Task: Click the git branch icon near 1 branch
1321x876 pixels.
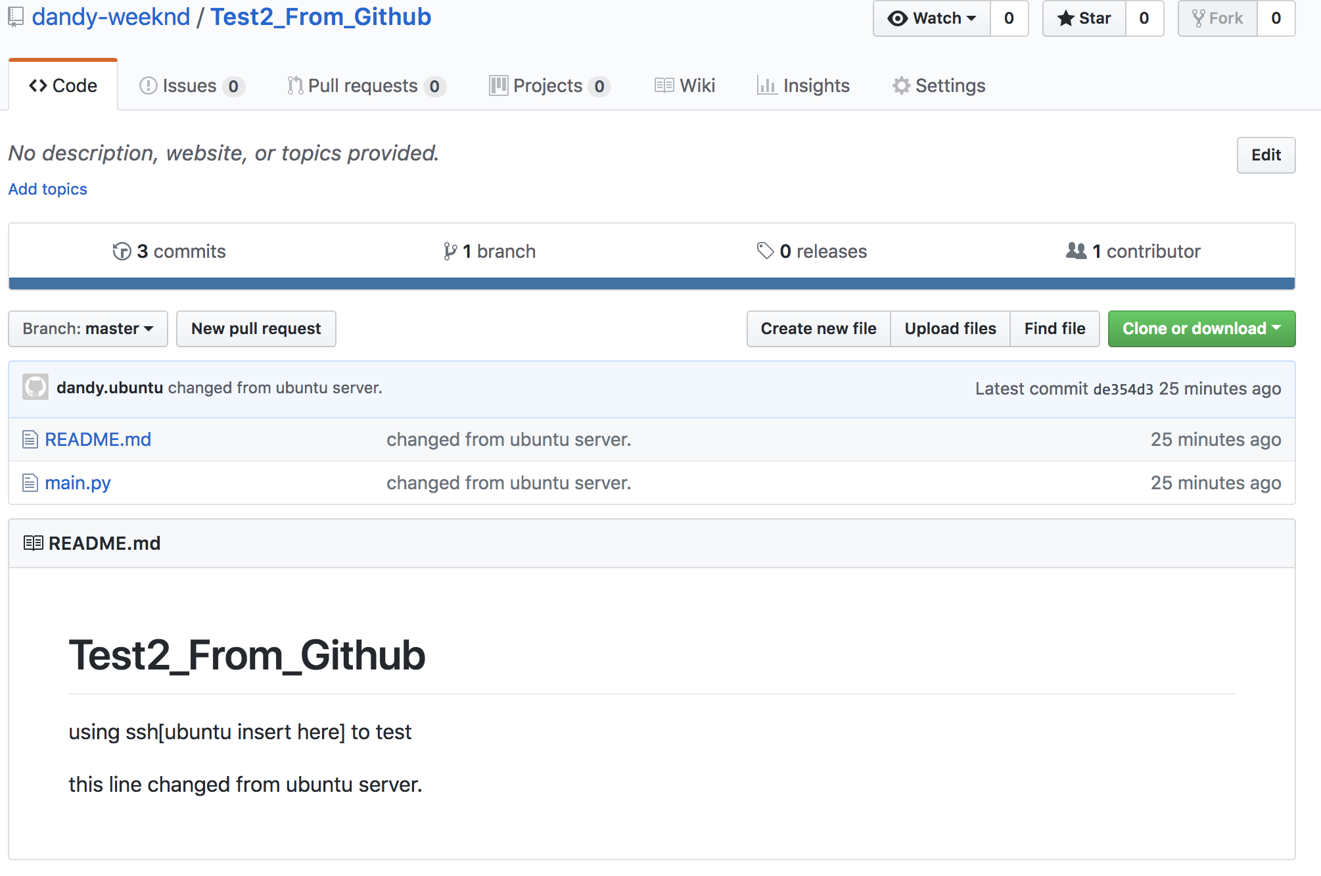Action: click(x=450, y=251)
